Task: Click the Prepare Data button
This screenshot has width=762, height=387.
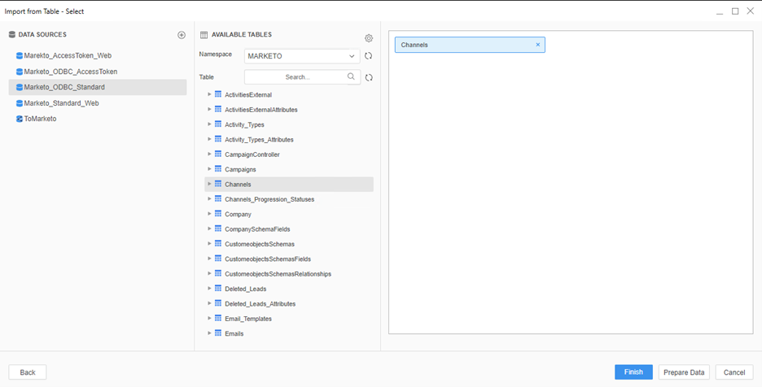Action: (x=684, y=372)
